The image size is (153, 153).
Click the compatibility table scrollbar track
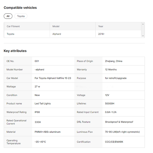143,30
